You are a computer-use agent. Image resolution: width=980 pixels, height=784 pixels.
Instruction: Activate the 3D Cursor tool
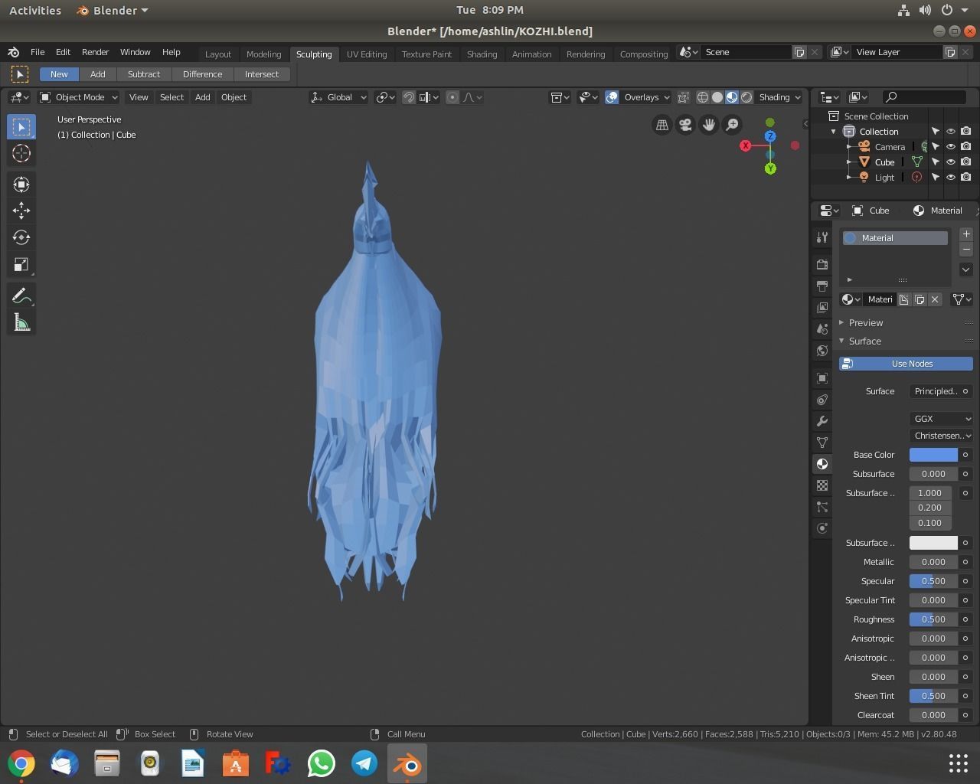[21, 153]
